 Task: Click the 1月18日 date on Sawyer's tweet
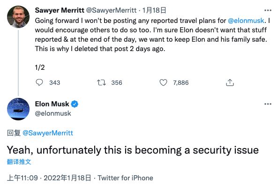click(x=154, y=10)
